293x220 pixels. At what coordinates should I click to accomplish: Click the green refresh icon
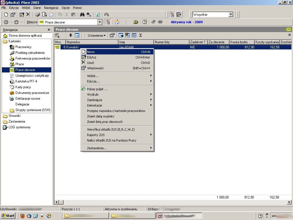(98, 15)
